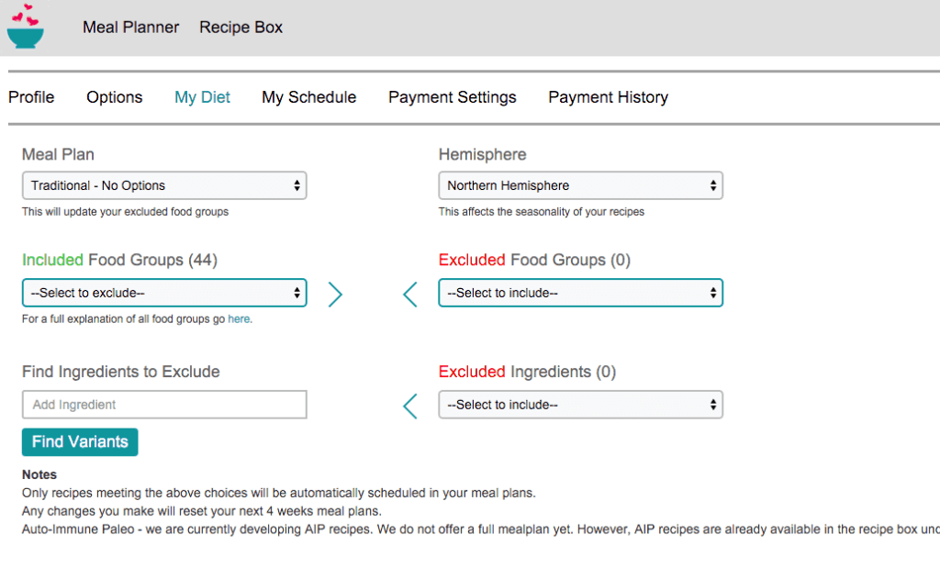Expand the Select to exclude food groups dropdown
Image resolution: width=940 pixels, height=579 pixels.
[164, 293]
